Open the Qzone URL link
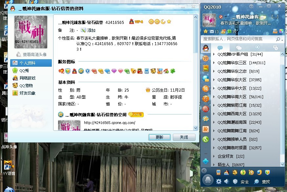Viewport: 287px width, 192px height. pyautogui.click(x=110, y=123)
